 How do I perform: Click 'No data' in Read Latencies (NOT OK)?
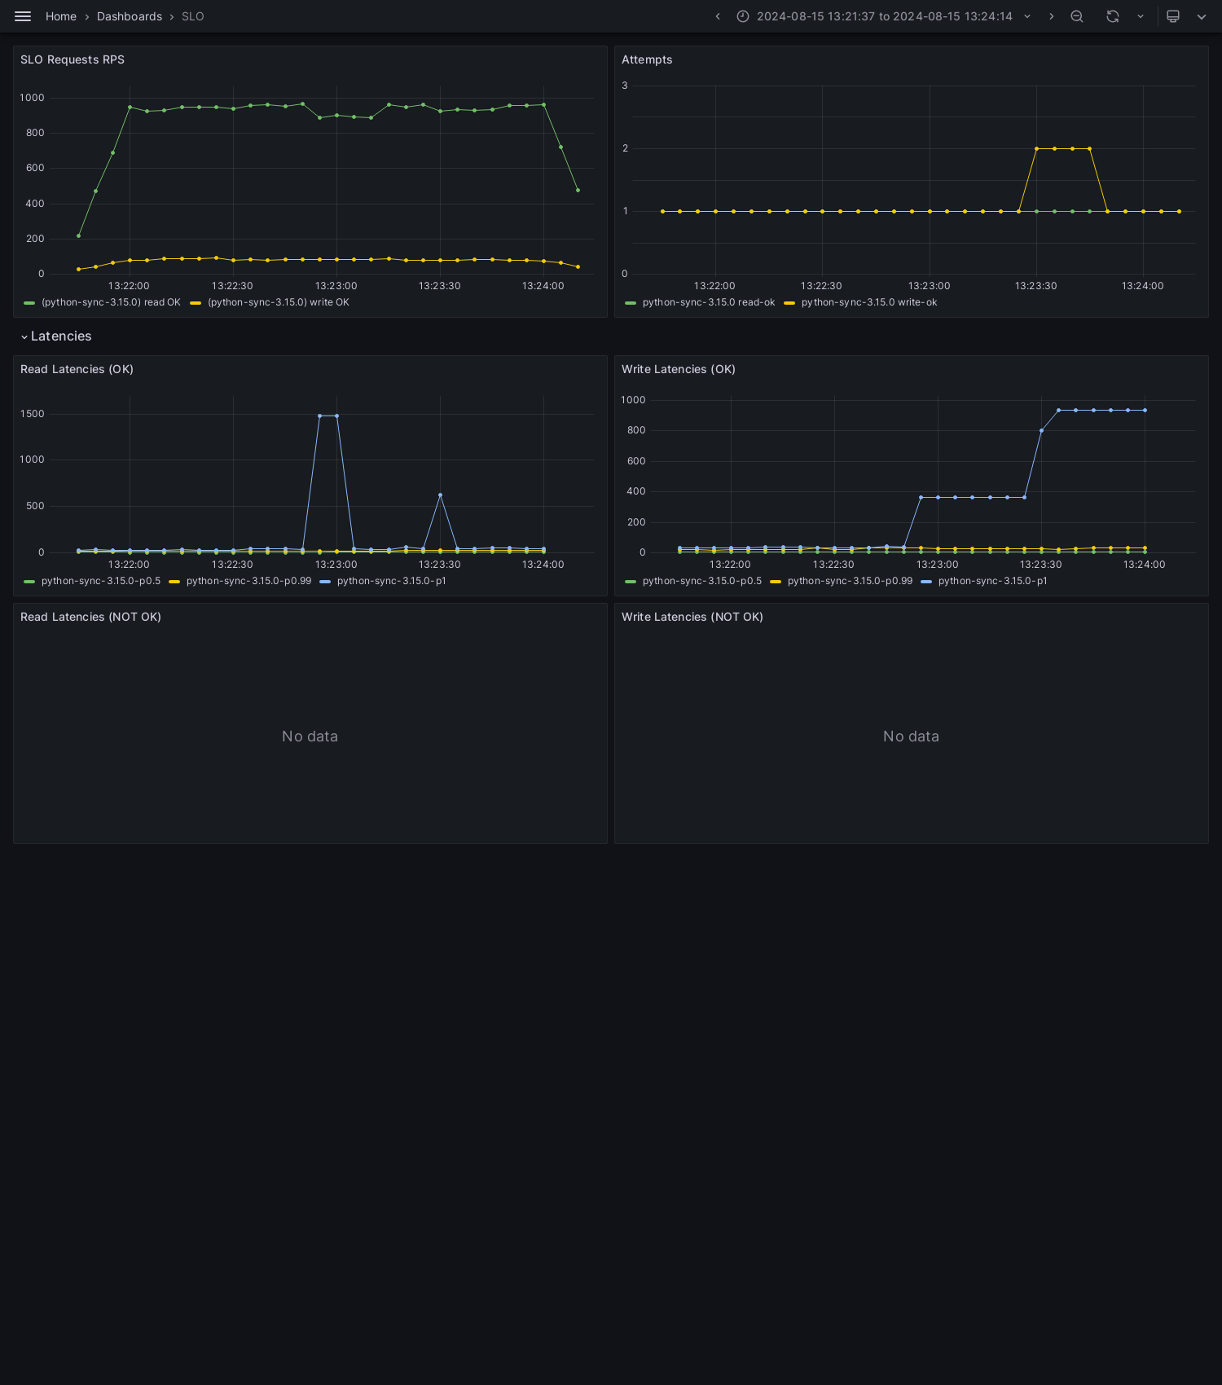tap(310, 736)
